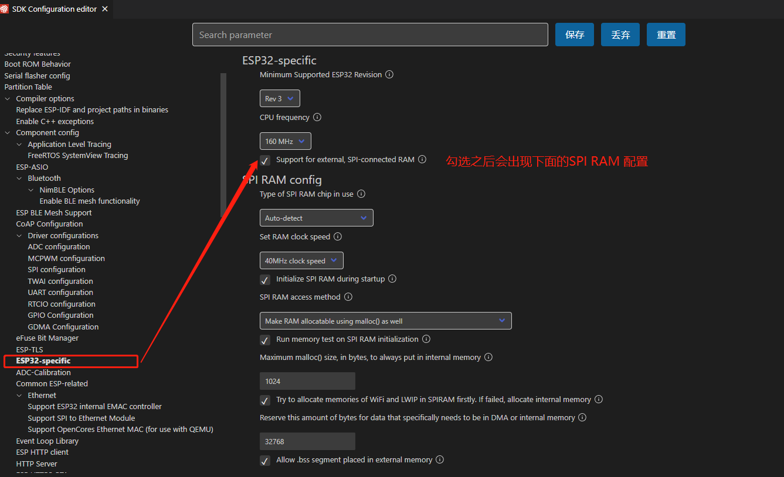Select SPI configuration entry
This screenshot has width=784, height=477.
coord(56,270)
